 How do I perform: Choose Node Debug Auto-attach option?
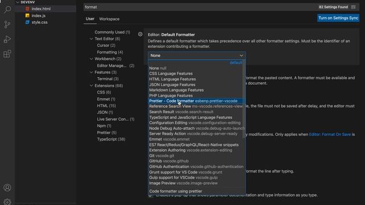196,128
